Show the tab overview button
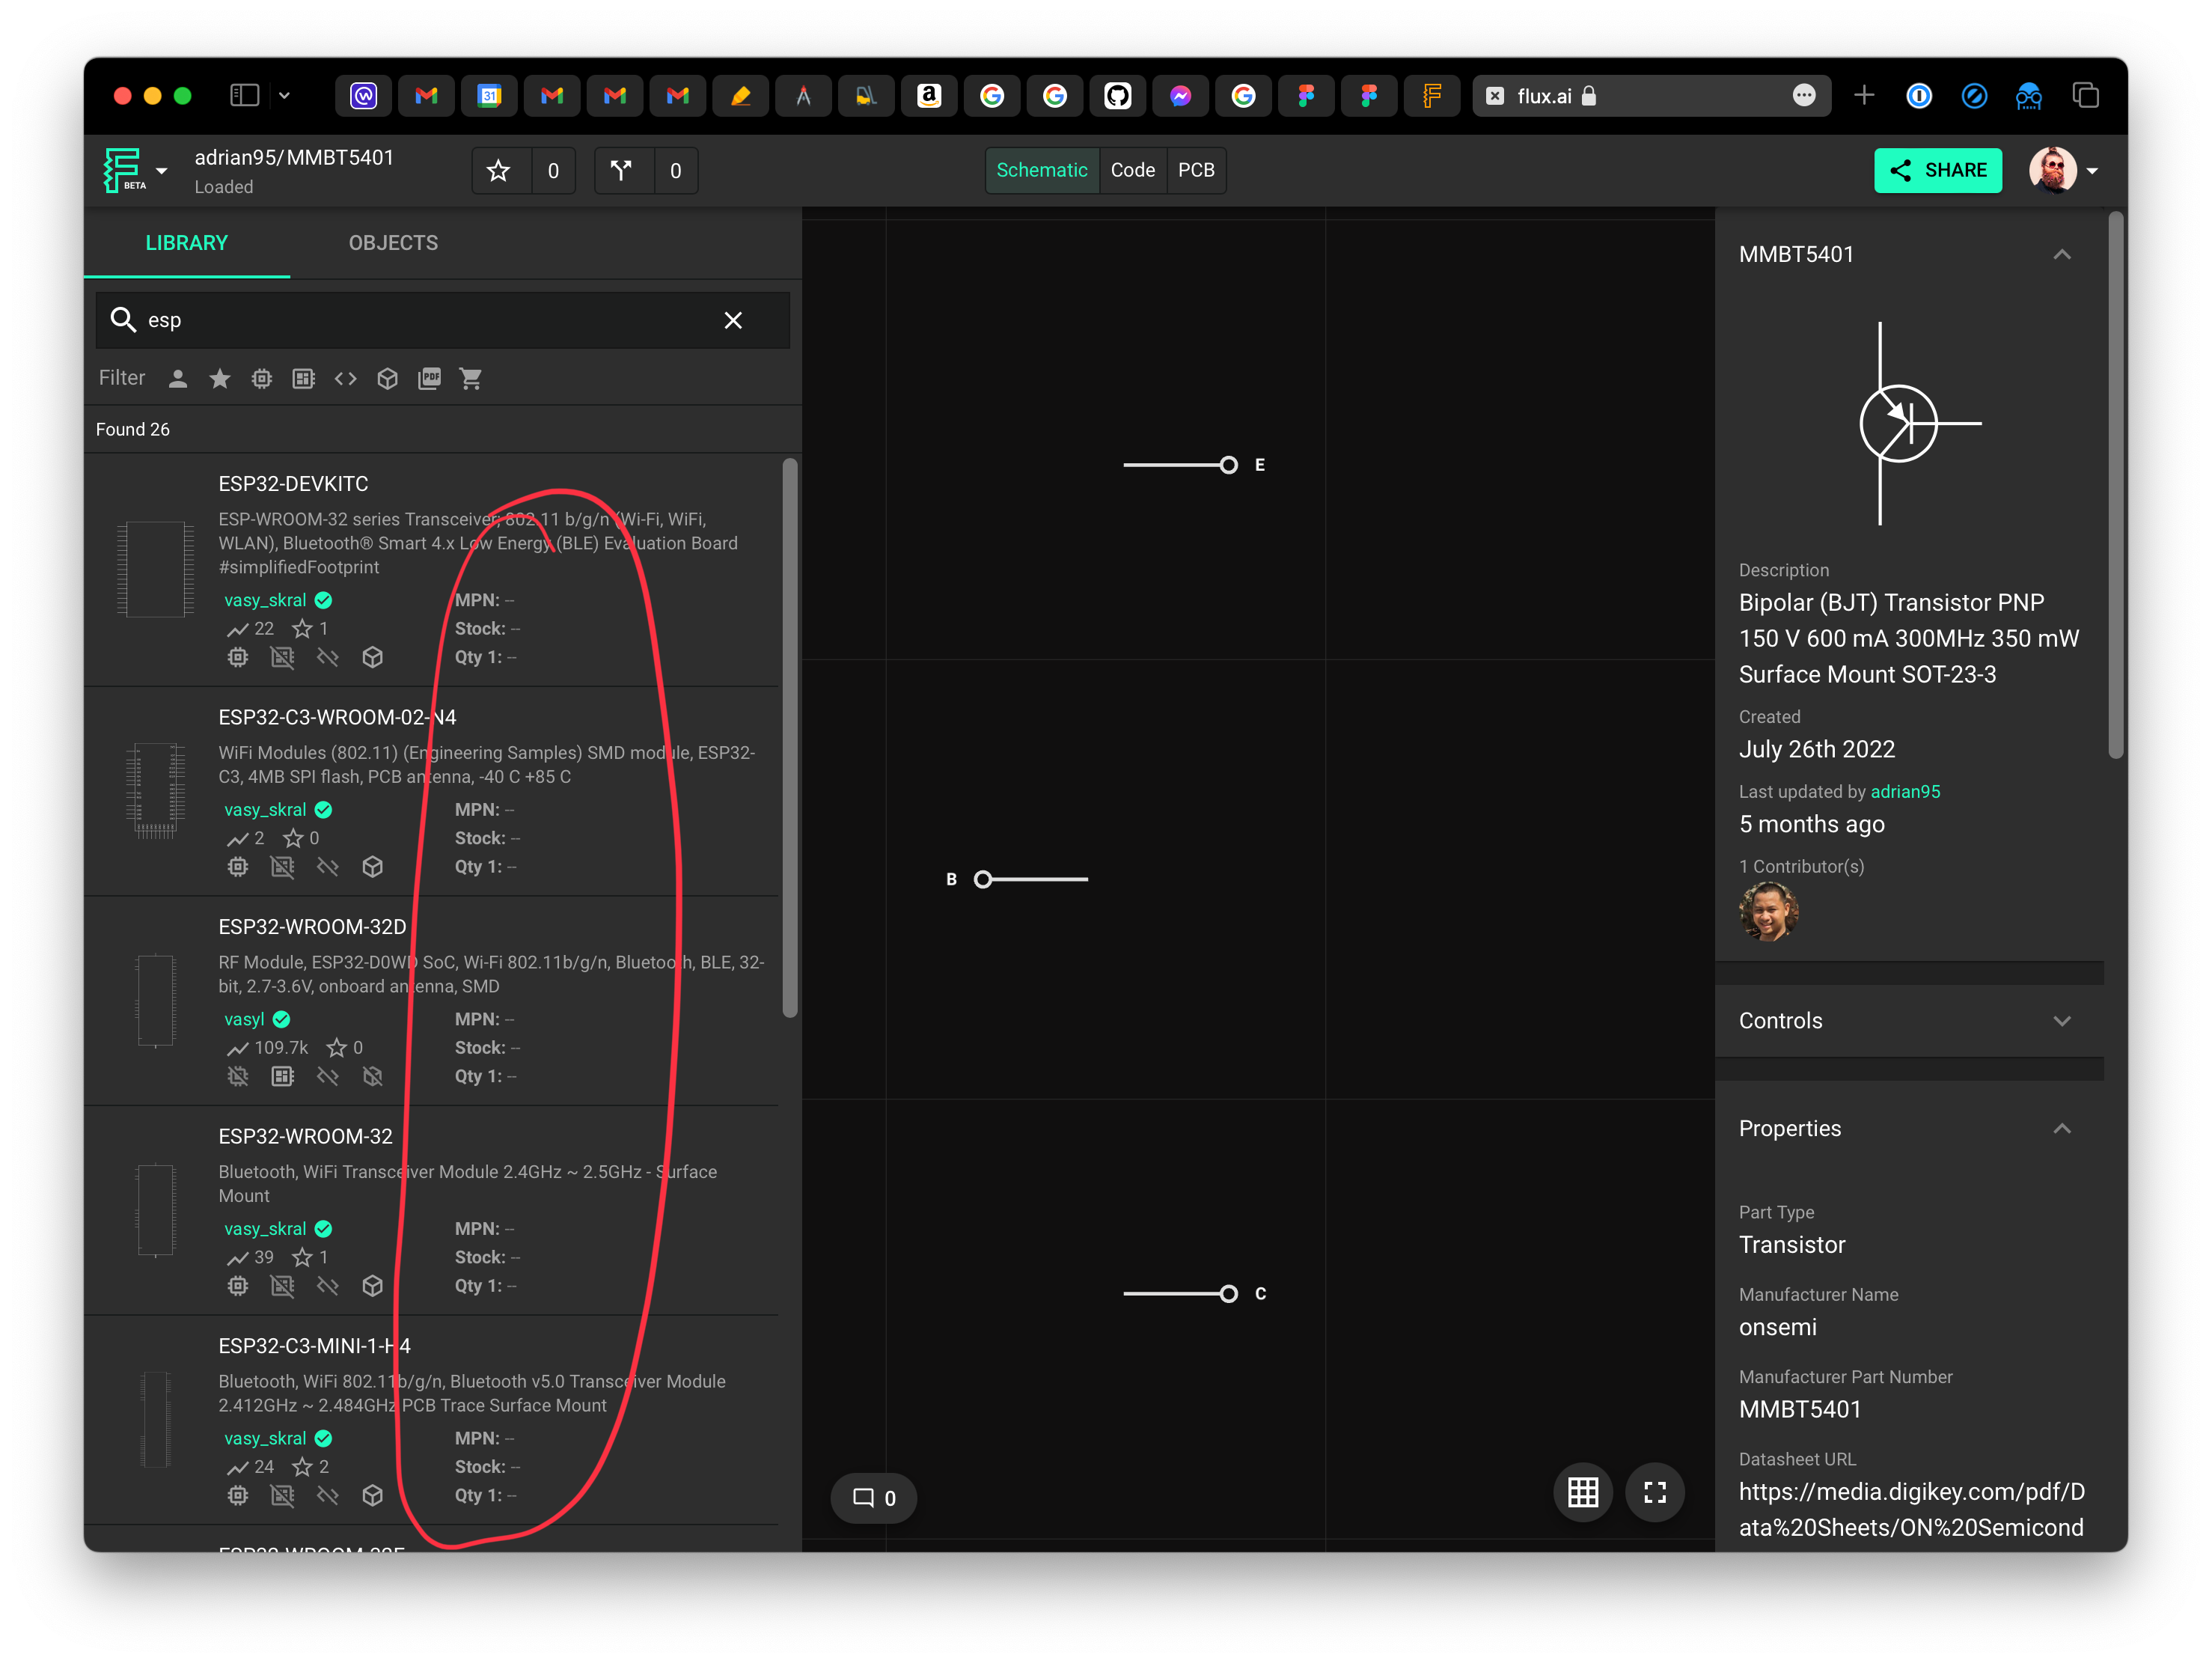The image size is (2212, 1663). 2085,96
